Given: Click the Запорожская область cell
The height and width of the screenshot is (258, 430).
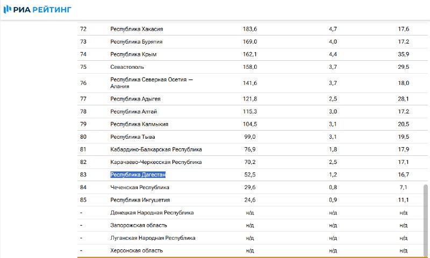Looking at the screenshot, I should (139, 225).
